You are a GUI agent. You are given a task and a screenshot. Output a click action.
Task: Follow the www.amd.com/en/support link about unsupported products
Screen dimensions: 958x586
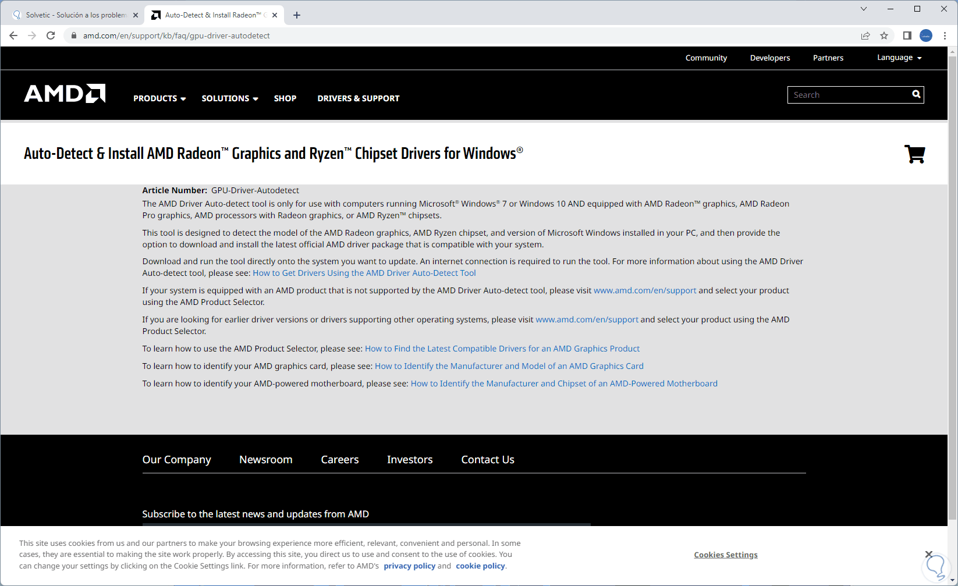click(x=645, y=290)
